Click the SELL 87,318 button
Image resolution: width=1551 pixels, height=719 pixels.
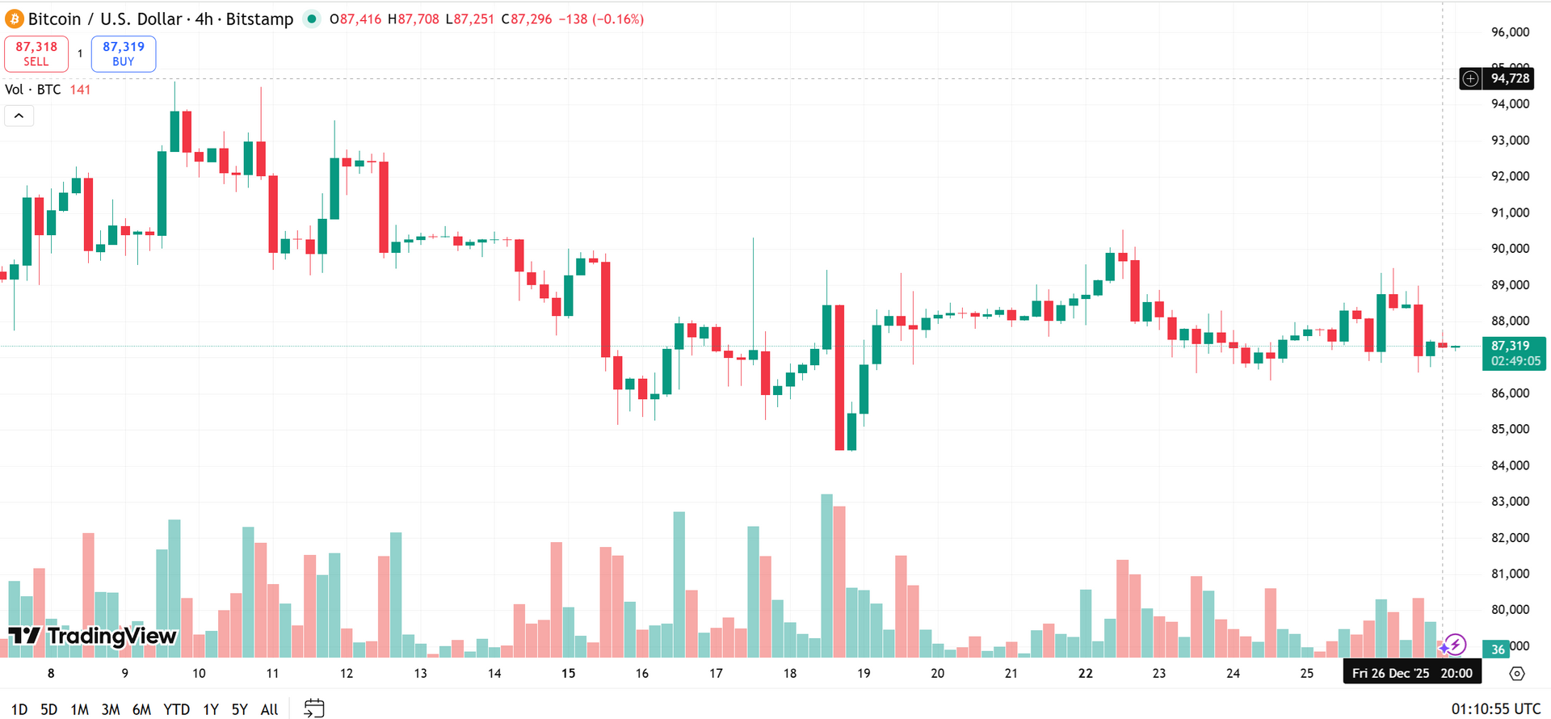click(36, 53)
